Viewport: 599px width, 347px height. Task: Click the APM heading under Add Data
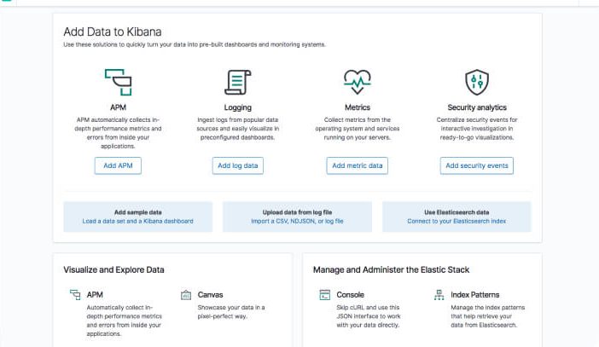click(118, 107)
